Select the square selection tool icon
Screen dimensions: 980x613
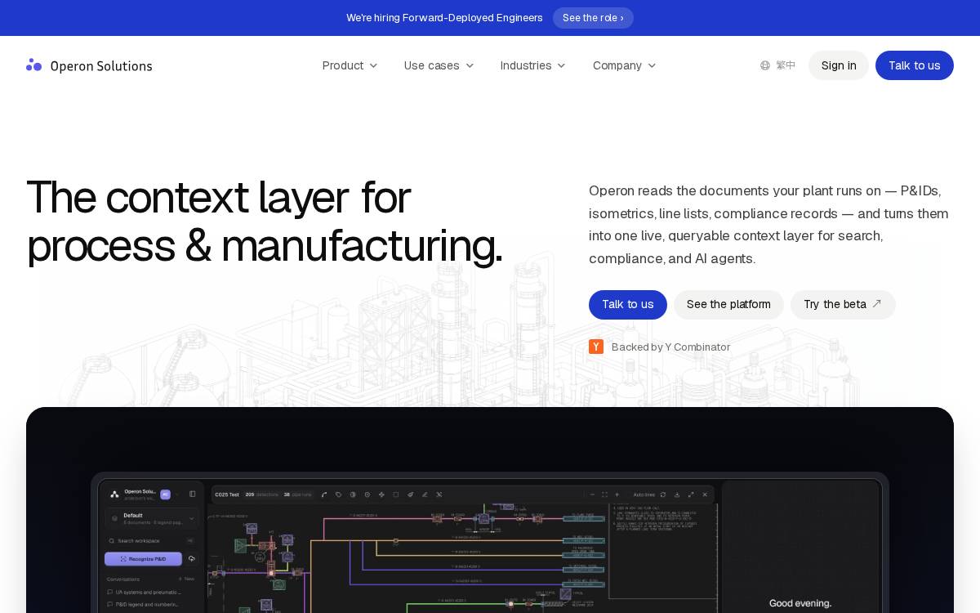click(x=396, y=494)
